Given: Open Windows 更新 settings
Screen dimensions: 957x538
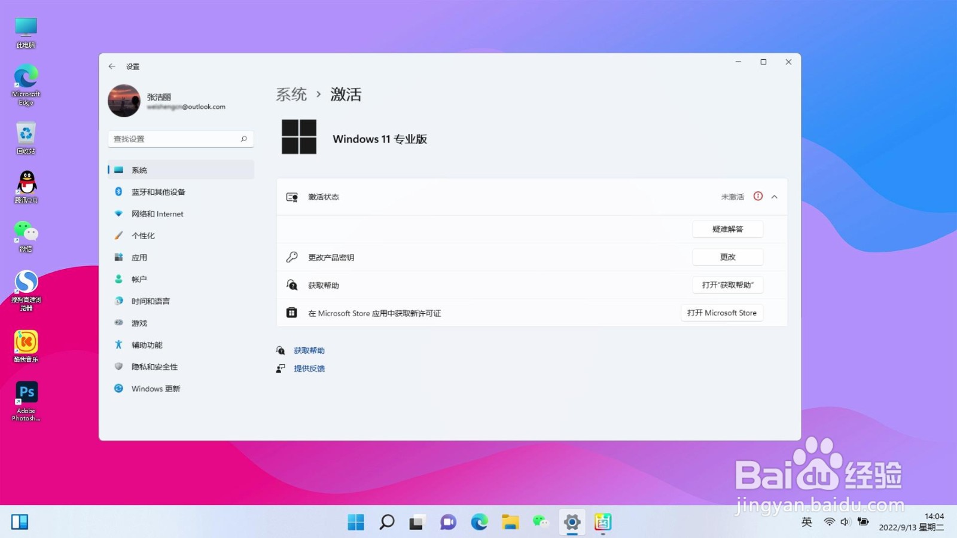Looking at the screenshot, I should click(181, 389).
